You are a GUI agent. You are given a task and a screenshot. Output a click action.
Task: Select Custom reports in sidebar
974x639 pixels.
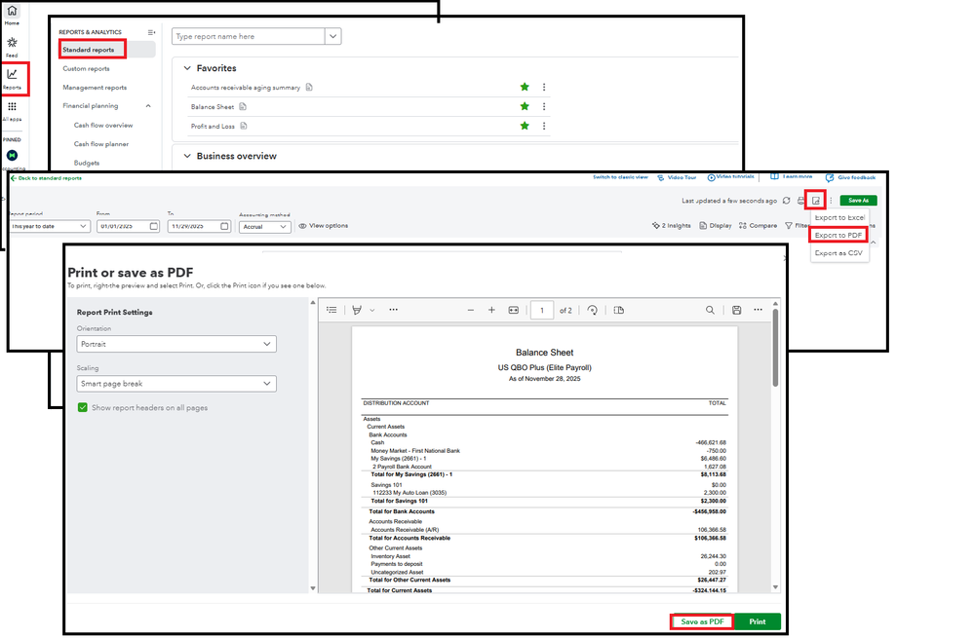pyautogui.click(x=86, y=69)
